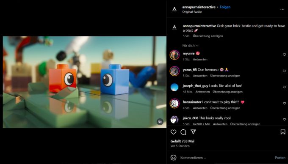Open annapurnainteractive profile link in header
The width and height of the screenshot is (288, 164).
199,7
